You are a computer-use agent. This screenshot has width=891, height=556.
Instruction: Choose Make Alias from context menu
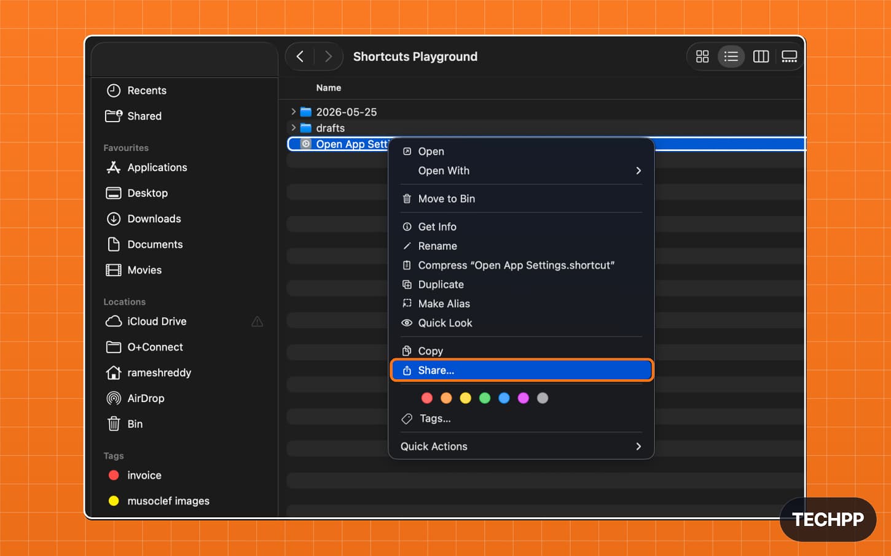coord(521,304)
